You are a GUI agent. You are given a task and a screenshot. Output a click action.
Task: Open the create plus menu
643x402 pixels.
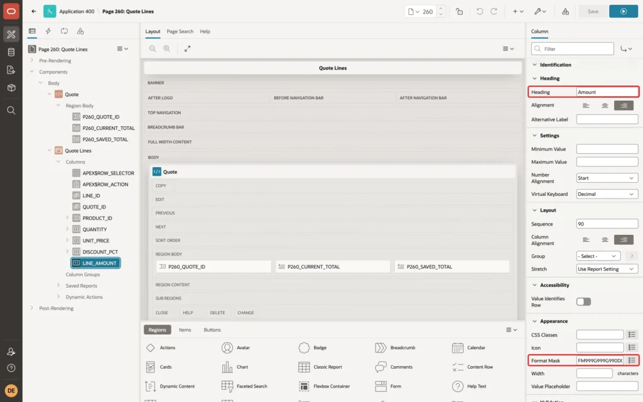518,11
